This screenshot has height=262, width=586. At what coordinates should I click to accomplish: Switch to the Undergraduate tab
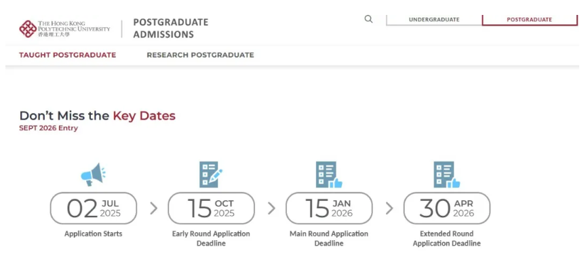(x=434, y=20)
